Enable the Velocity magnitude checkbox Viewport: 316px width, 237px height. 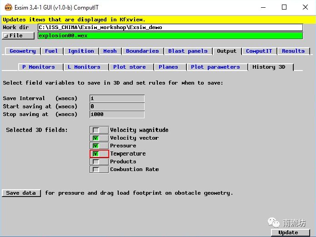(x=99, y=130)
